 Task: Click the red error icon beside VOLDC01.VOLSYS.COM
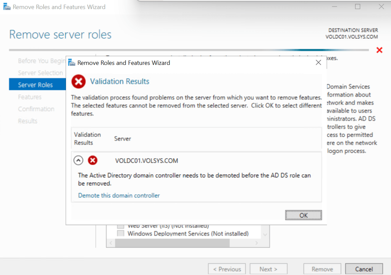click(x=92, y=161)
